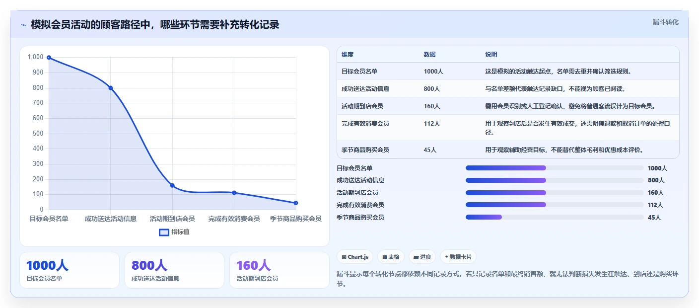Image resolution: width=699 pixels, height=308 pixels.
Task: Click the 112人 value beside the progress bar
Action: (x=655, y=205)
